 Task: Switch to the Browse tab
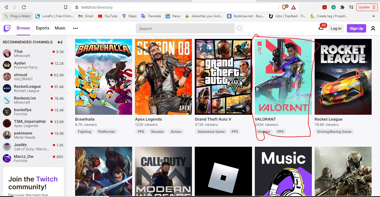[x=23, y=28]
